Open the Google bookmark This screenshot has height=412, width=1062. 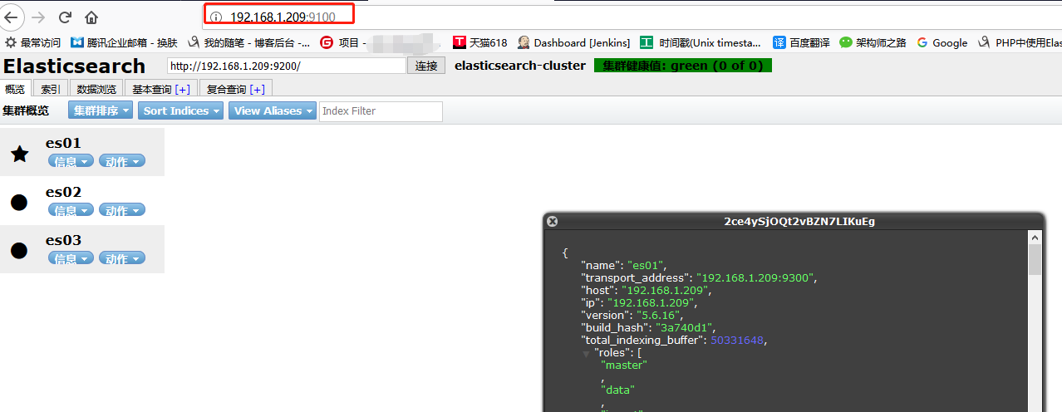[942, 42]
